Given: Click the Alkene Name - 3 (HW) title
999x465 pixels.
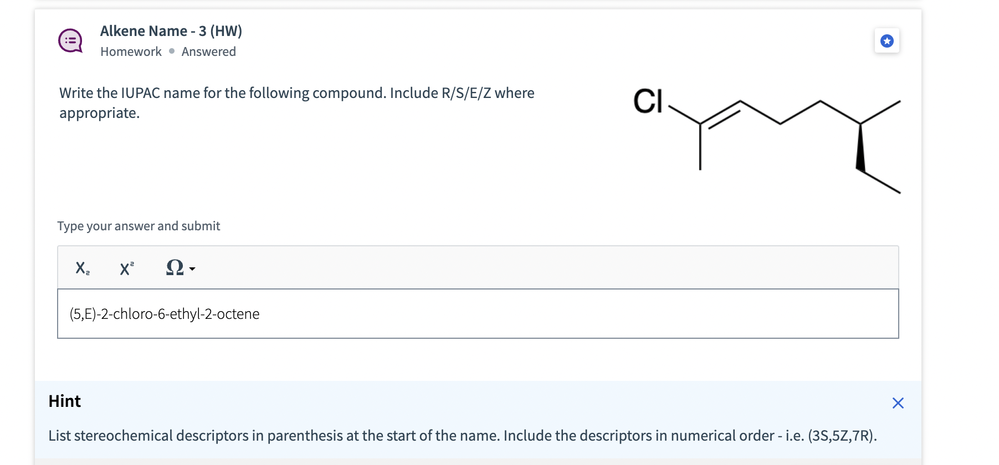Looking at the screenshot, I should pyautogui.click(x=171, y=31).
